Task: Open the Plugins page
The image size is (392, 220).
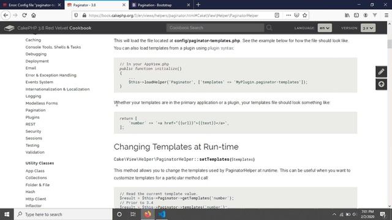Action: point(32,117)
